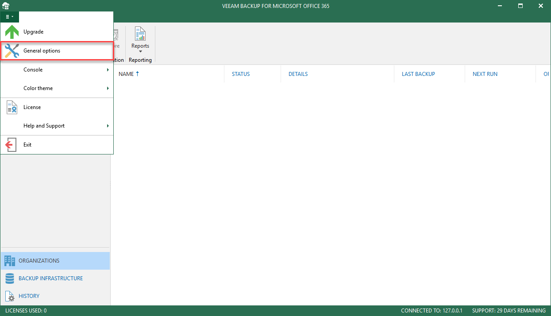Screen dimensions: 551x316
Task: Choose Exit from the main menu
Action: click(x=57, y=145)
